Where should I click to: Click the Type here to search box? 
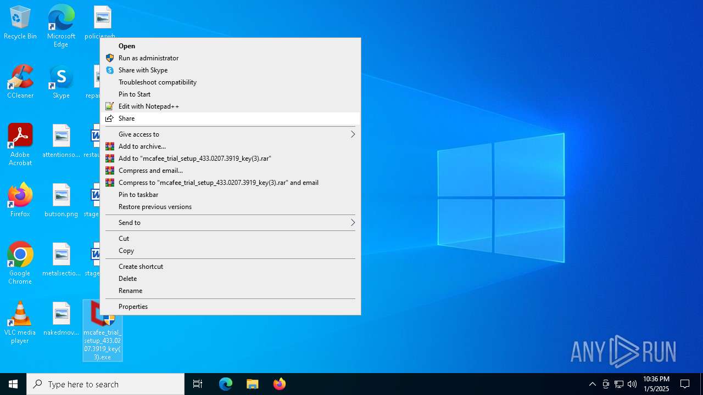tap(105, 384)
